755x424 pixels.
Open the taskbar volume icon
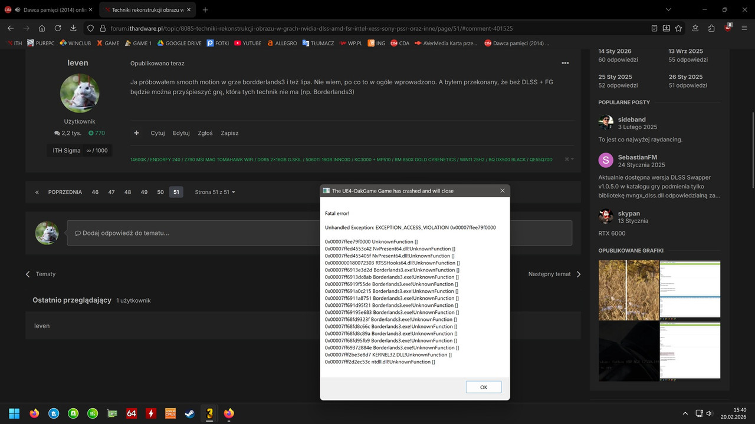point(708,413)
